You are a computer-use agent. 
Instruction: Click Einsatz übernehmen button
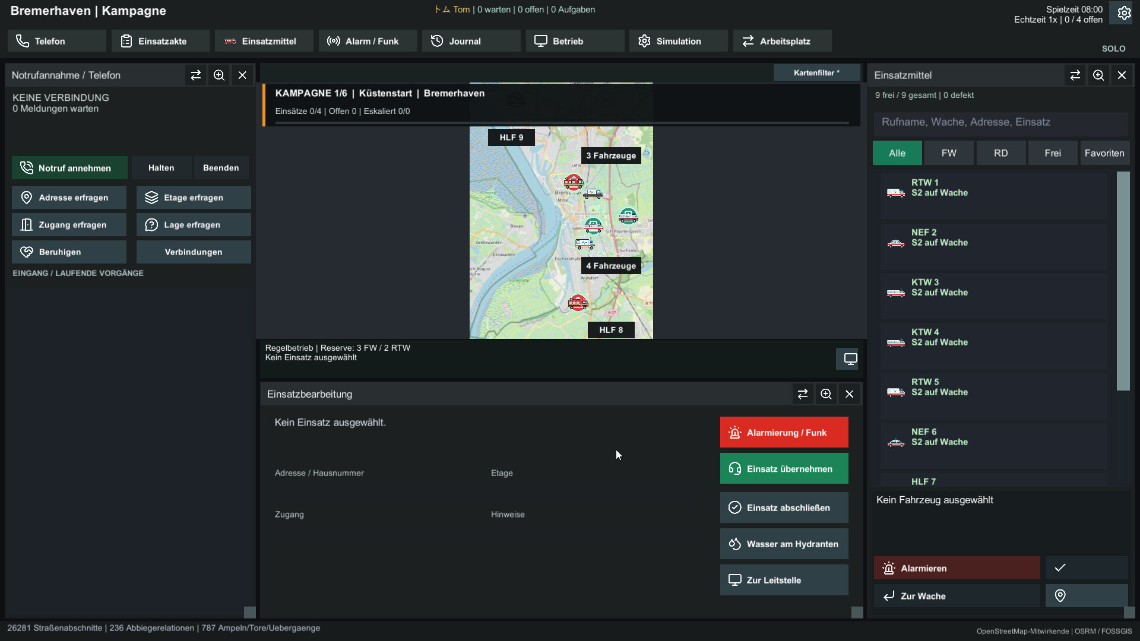click(x=784, y=468)
